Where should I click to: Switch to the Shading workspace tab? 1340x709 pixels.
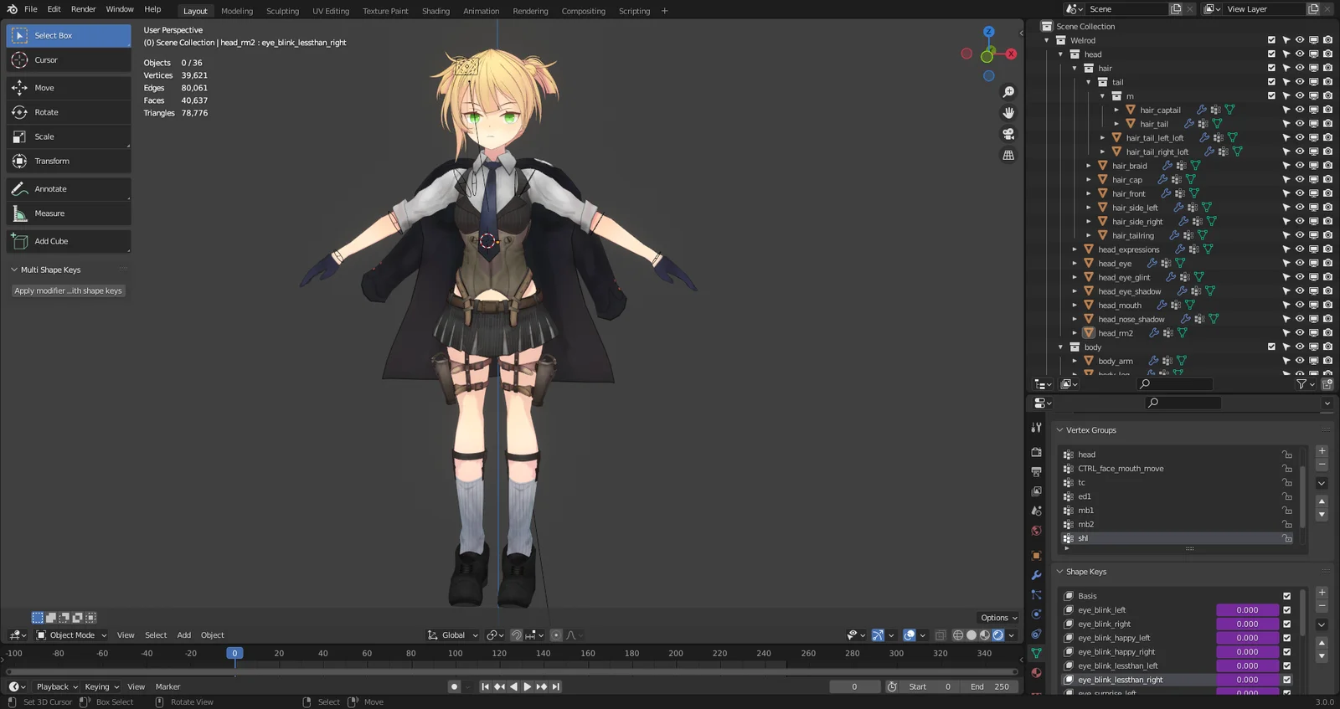coord(435,11)
